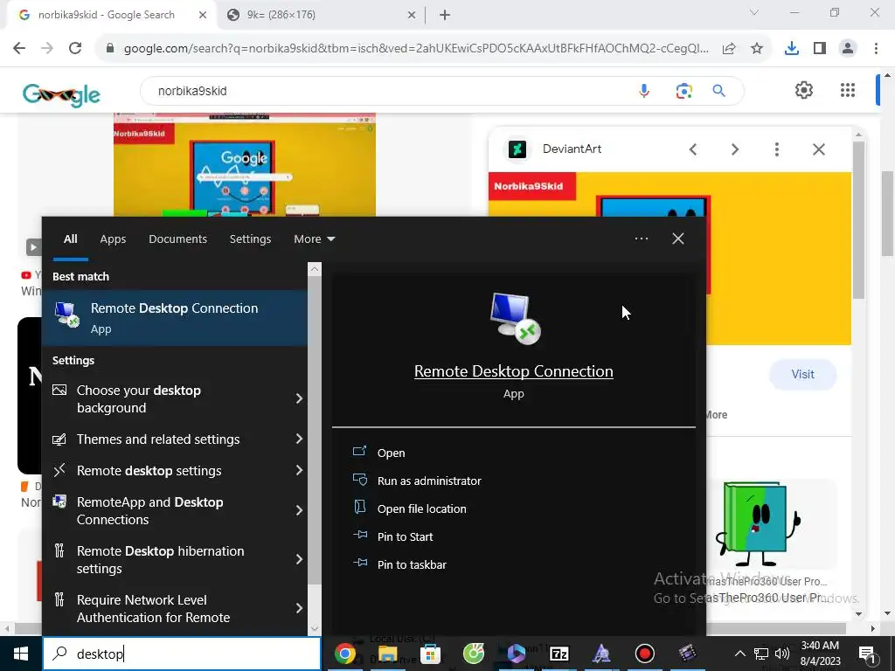This screenshot has width=895, height=671.
Task: Expand Remote Desktop hibernation settings chevron
Action: [299, 559]
